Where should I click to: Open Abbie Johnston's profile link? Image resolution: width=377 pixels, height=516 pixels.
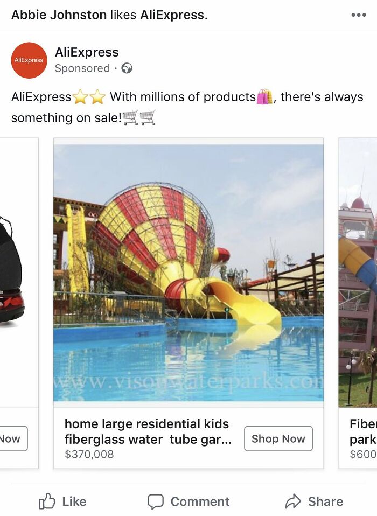pos(59,15)
